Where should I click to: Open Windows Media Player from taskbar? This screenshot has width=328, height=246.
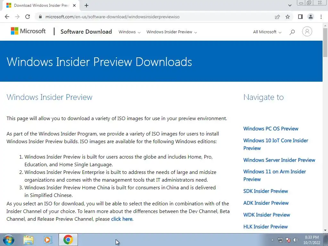(48, 240)
